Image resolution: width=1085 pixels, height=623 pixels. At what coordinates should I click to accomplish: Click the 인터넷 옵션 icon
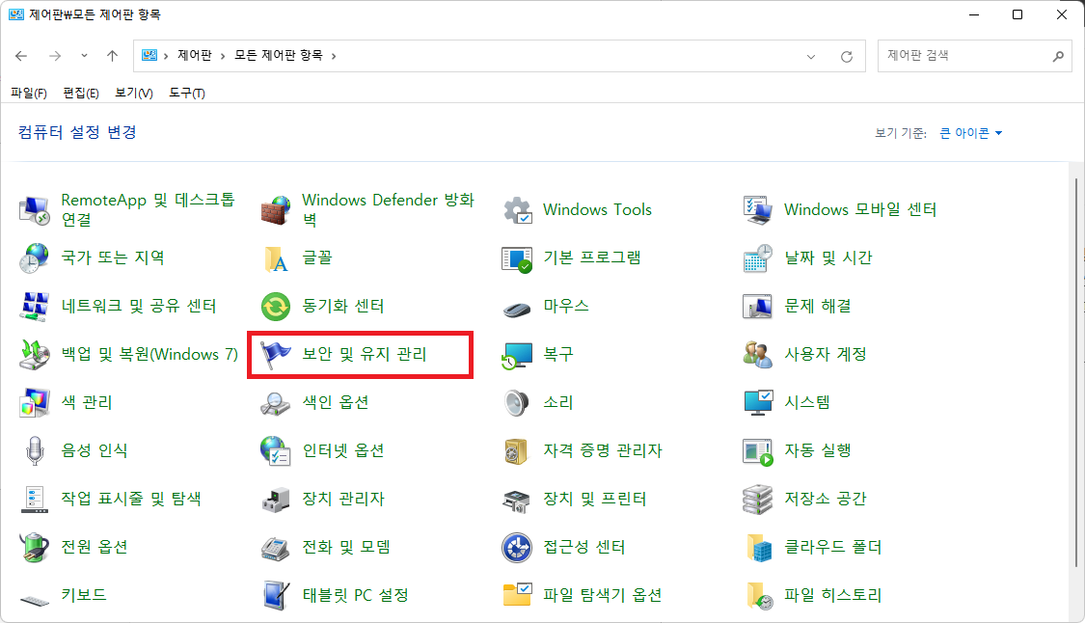point(276,450)
